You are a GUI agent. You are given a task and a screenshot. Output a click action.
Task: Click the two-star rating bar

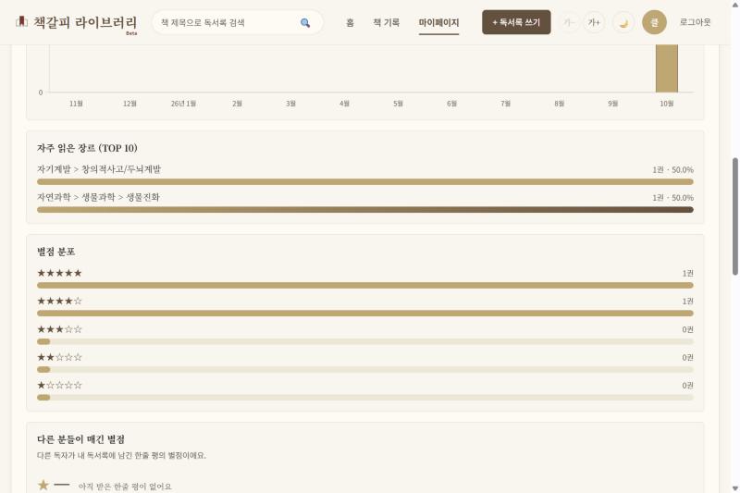(x=365, y=369)
